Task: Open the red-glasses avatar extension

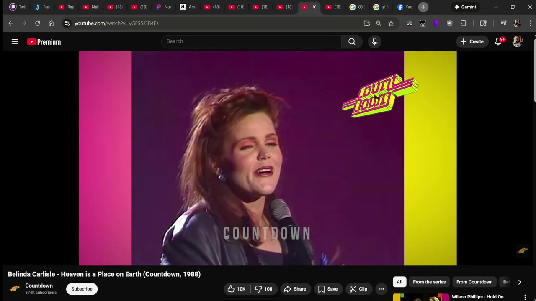Action: (x=410, y=23)
